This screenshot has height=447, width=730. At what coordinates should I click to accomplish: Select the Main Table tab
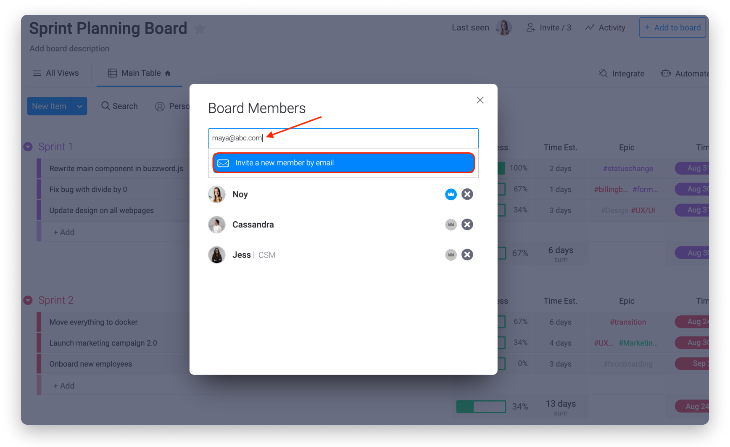coord(139,73)
